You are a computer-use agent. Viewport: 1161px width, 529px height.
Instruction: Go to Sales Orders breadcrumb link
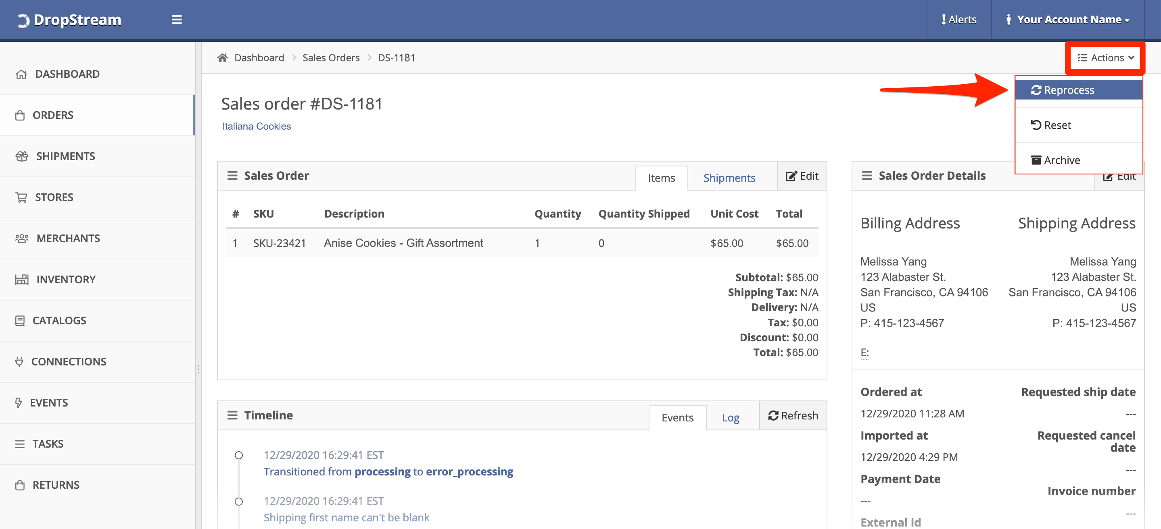tap(331, 58)
